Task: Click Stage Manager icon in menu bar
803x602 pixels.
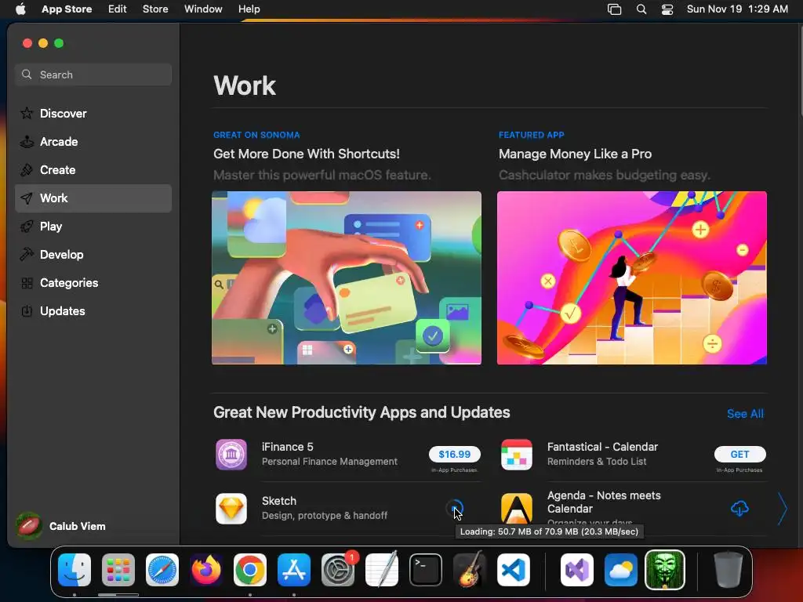Action: pyautogui.click(x=614, y=9)
